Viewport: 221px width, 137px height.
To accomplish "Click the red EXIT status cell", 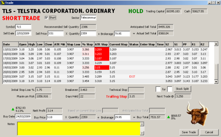I will tap(132, 76).
